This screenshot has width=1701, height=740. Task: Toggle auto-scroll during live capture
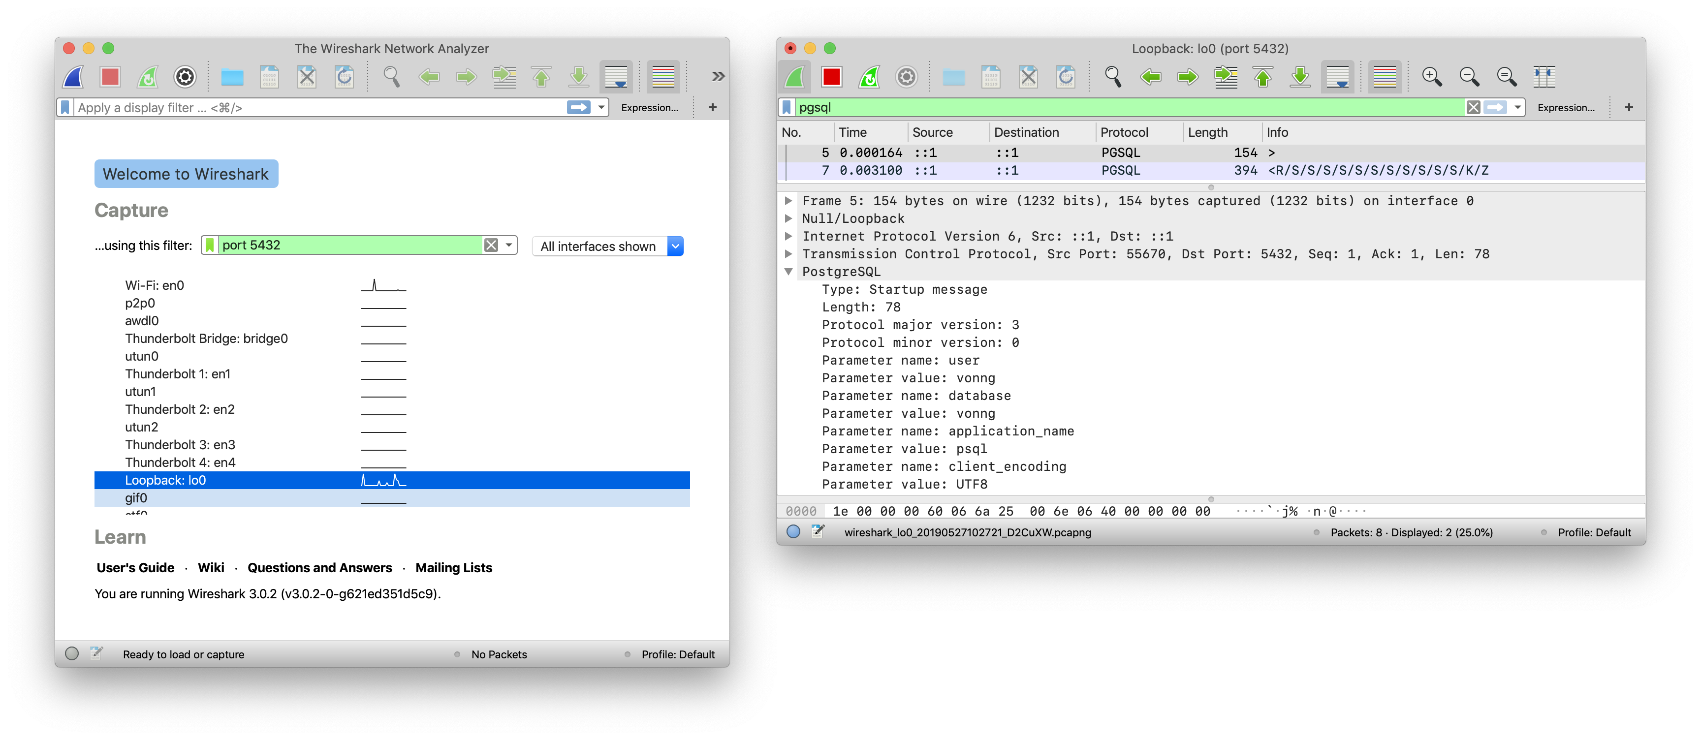pos(1337,77)
